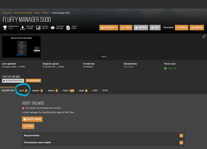This screenshot has height=149, width=207.
Task: Click the Permissions and credits heading
Action: (37, 142)
